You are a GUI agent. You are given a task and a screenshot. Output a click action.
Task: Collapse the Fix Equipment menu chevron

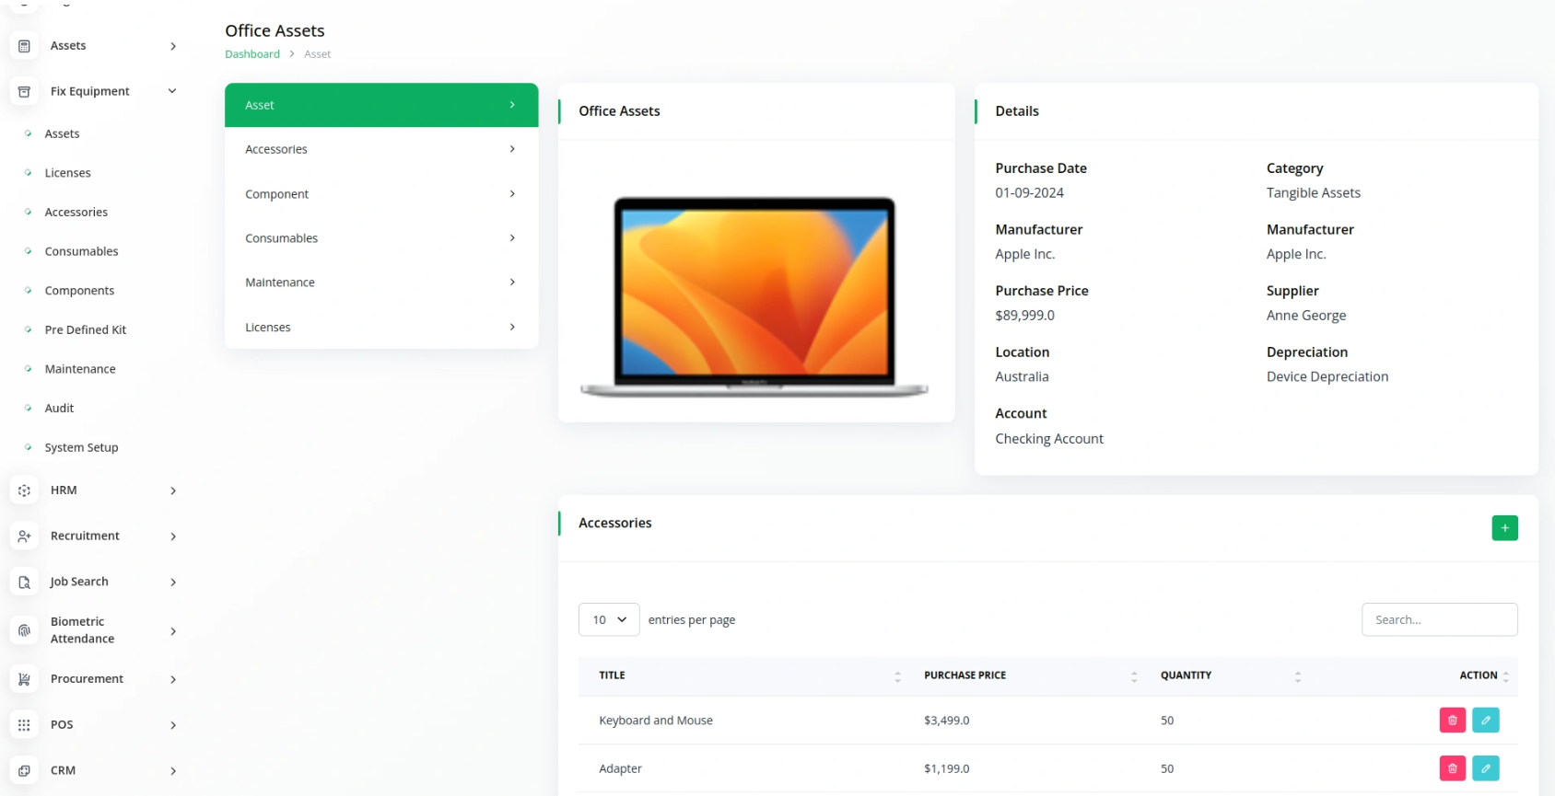point(172,91)
